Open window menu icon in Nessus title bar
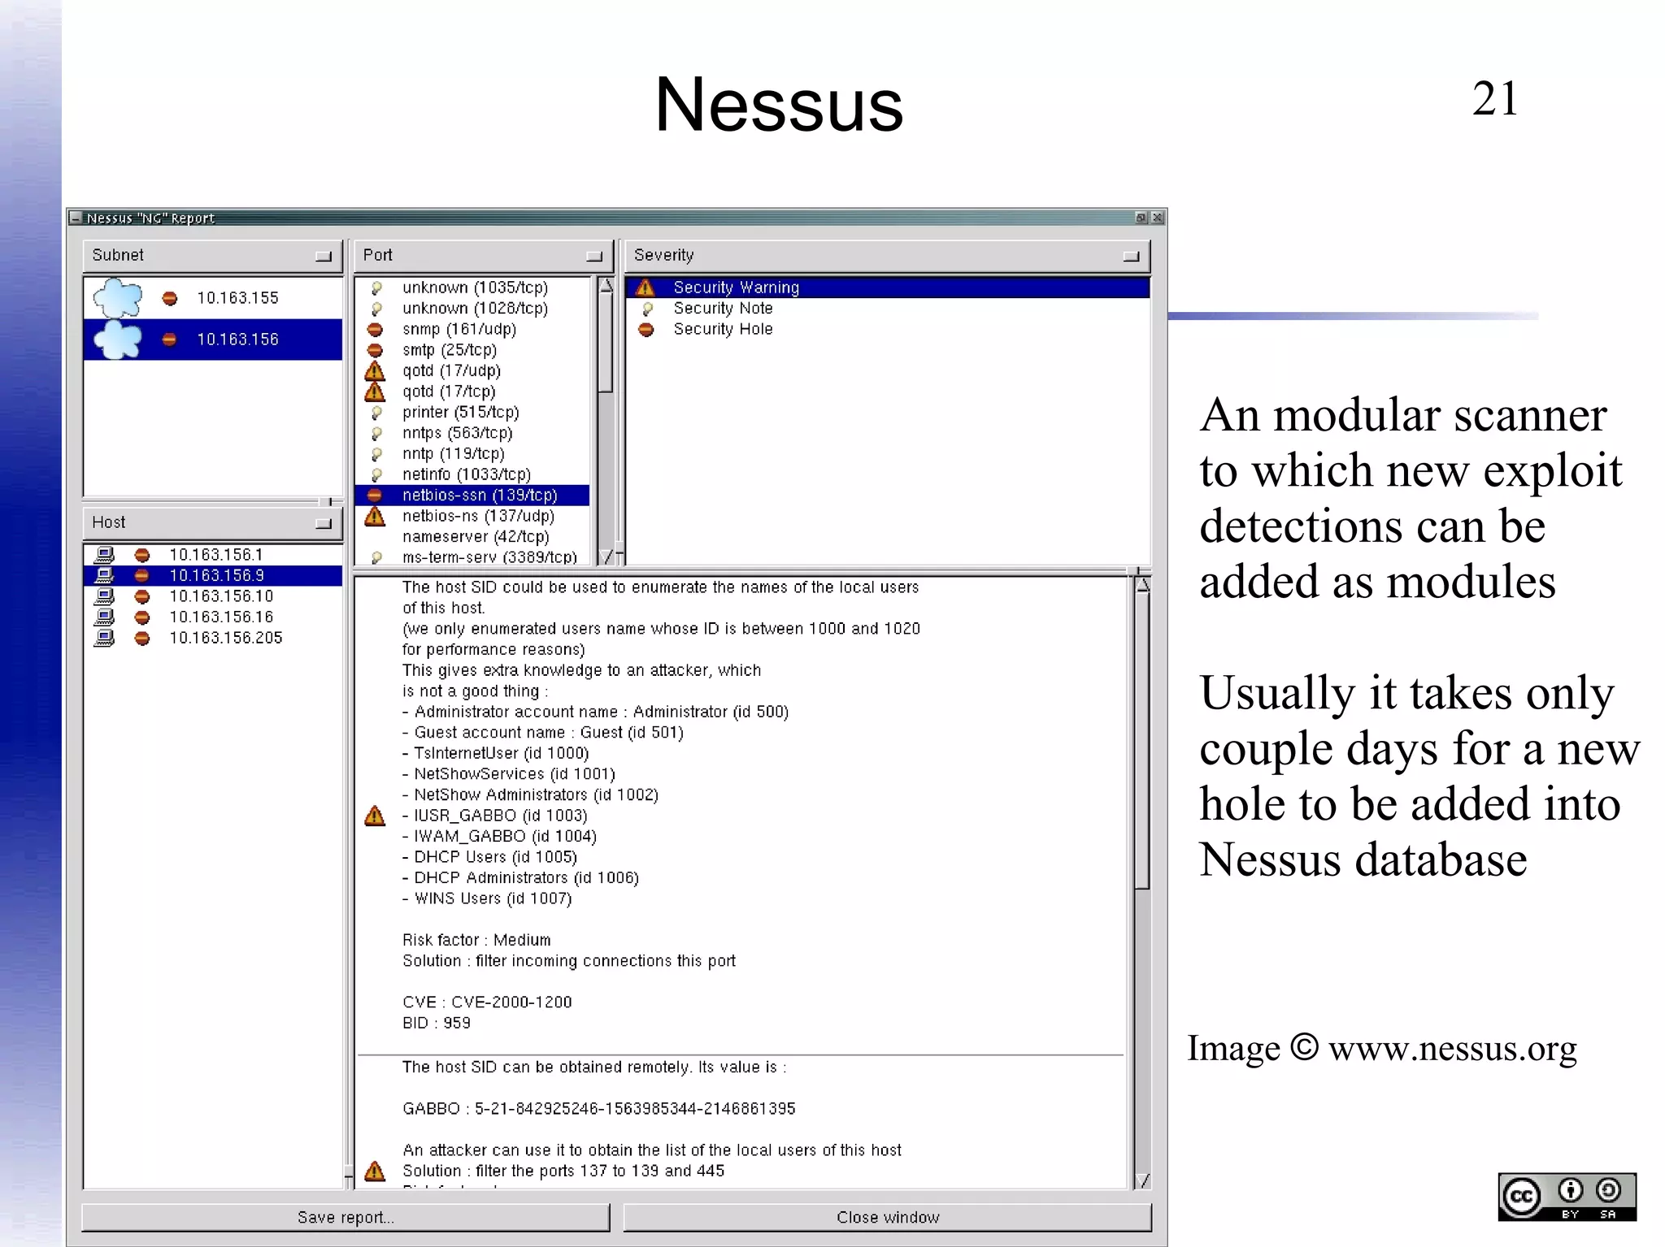The width and height of the screenshot is (1665, 1247). [76, 218]
